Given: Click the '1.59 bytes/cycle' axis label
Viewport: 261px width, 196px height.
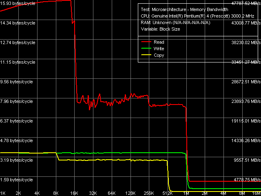Looking at the screenshot, I should click(x=16, y=180).
